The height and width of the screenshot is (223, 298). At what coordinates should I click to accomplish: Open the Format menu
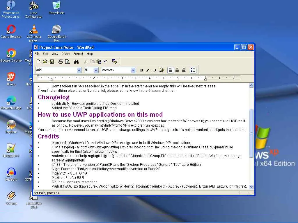[78, 54]
